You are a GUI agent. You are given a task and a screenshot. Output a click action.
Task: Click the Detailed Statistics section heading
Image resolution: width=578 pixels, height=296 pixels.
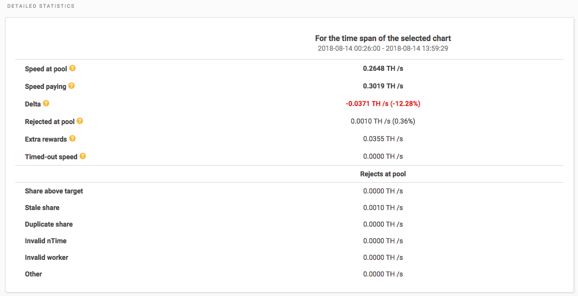click(x=41, y=6)
